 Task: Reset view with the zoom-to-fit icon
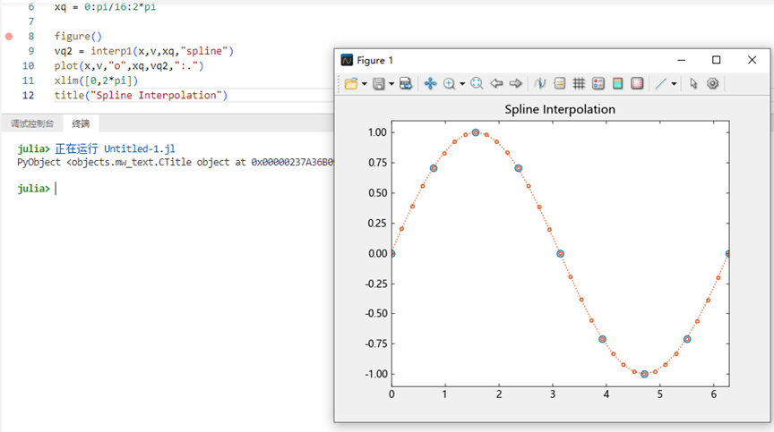point(477,84)
